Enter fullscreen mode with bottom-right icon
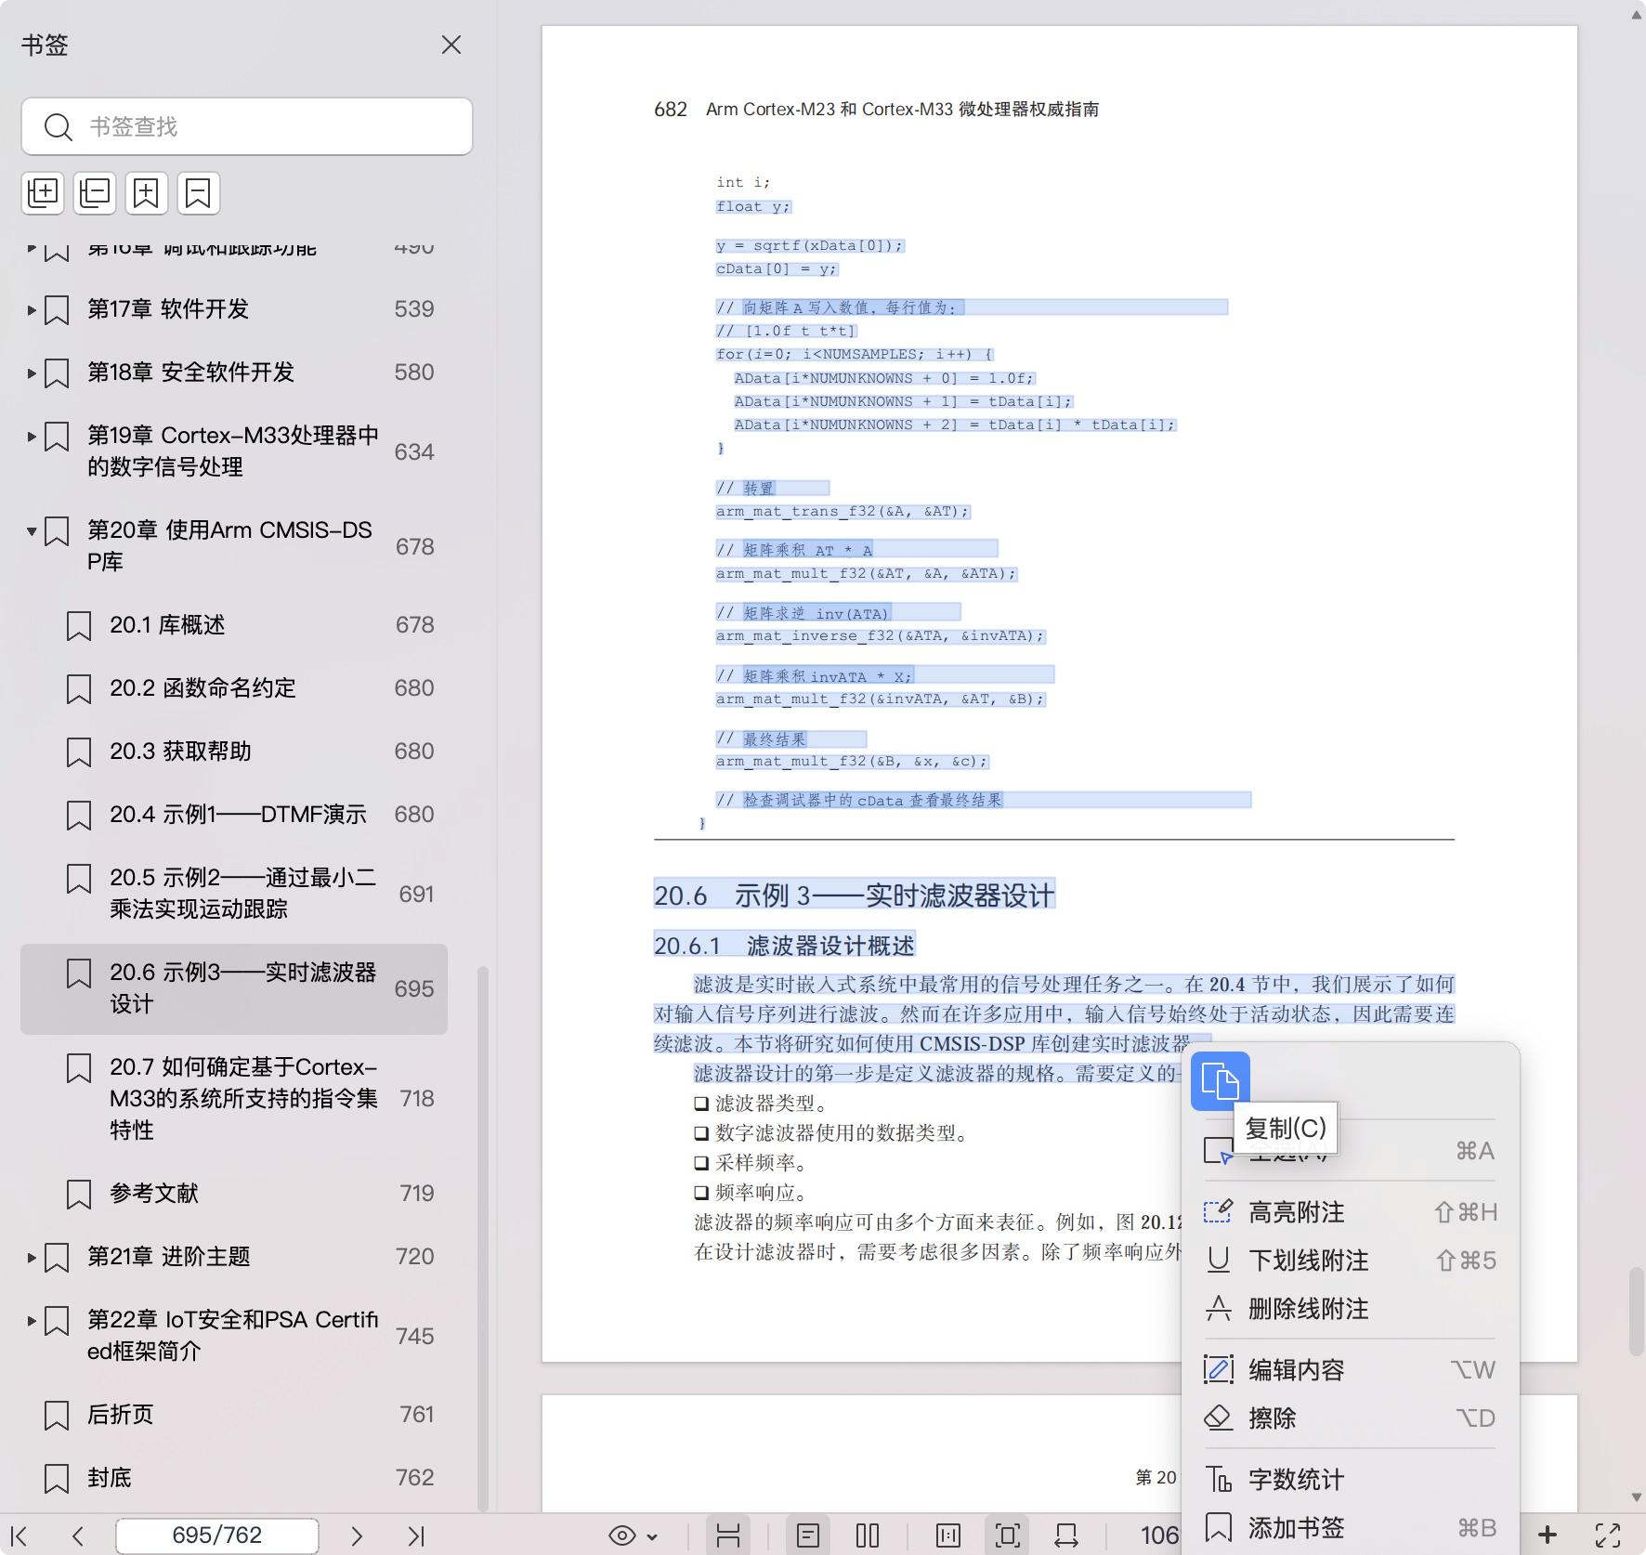The width and height of the screenshot is (1646, 1555). point(1608,1536)
